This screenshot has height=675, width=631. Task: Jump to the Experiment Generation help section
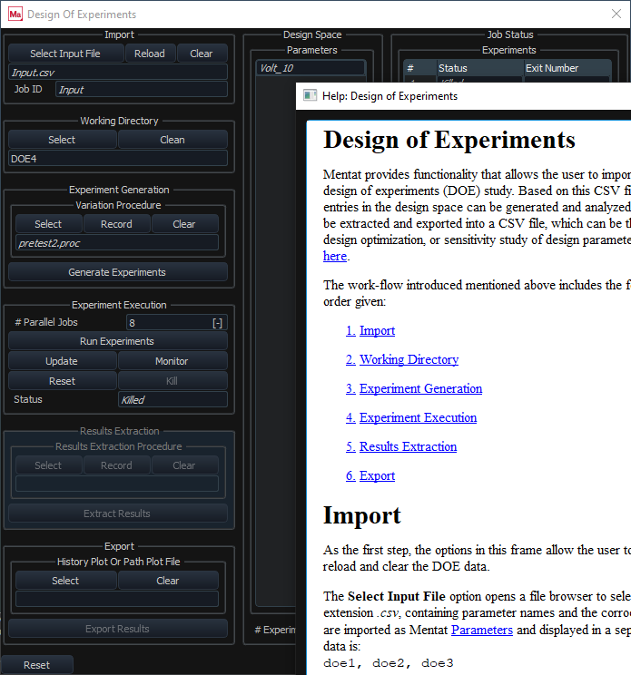(420, 389)
